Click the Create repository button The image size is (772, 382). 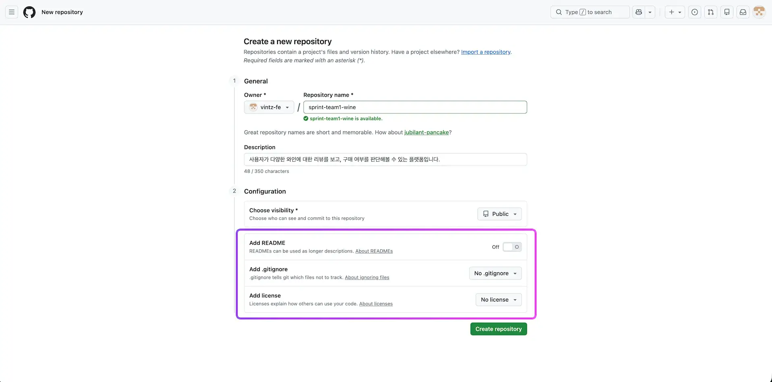tap(499, 329)
